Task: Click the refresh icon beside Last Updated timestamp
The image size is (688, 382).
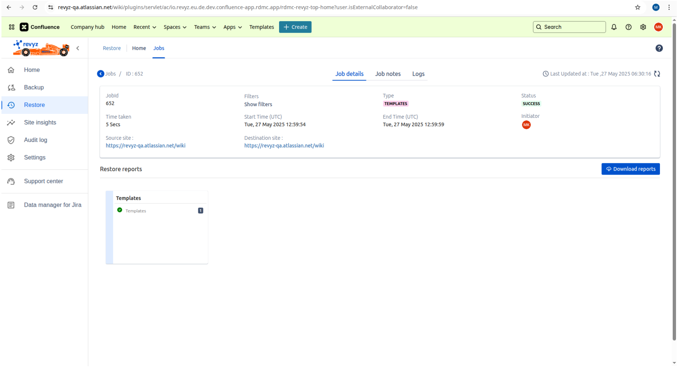Action: [x=657, y=74]
